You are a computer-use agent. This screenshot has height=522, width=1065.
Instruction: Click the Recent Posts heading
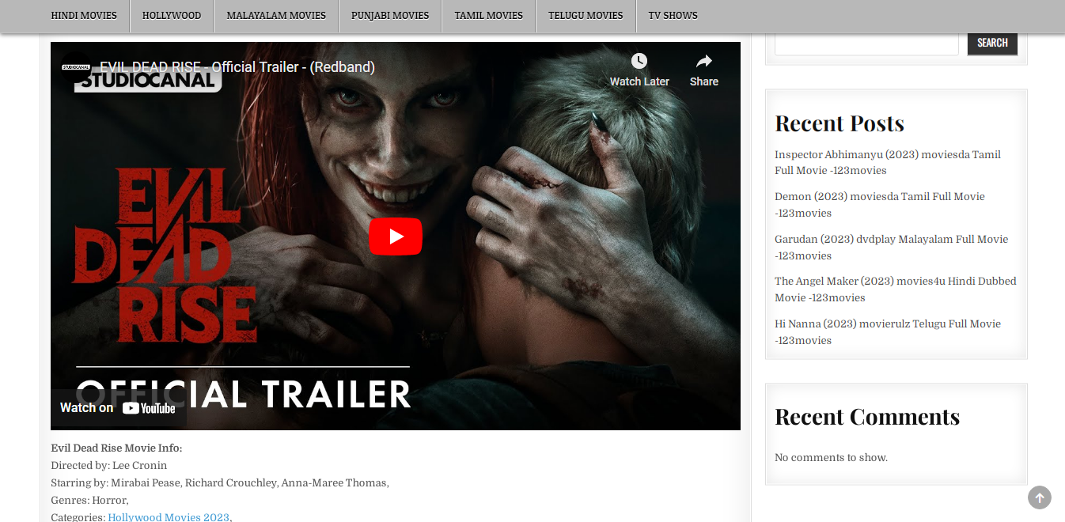tap(839, 123)
